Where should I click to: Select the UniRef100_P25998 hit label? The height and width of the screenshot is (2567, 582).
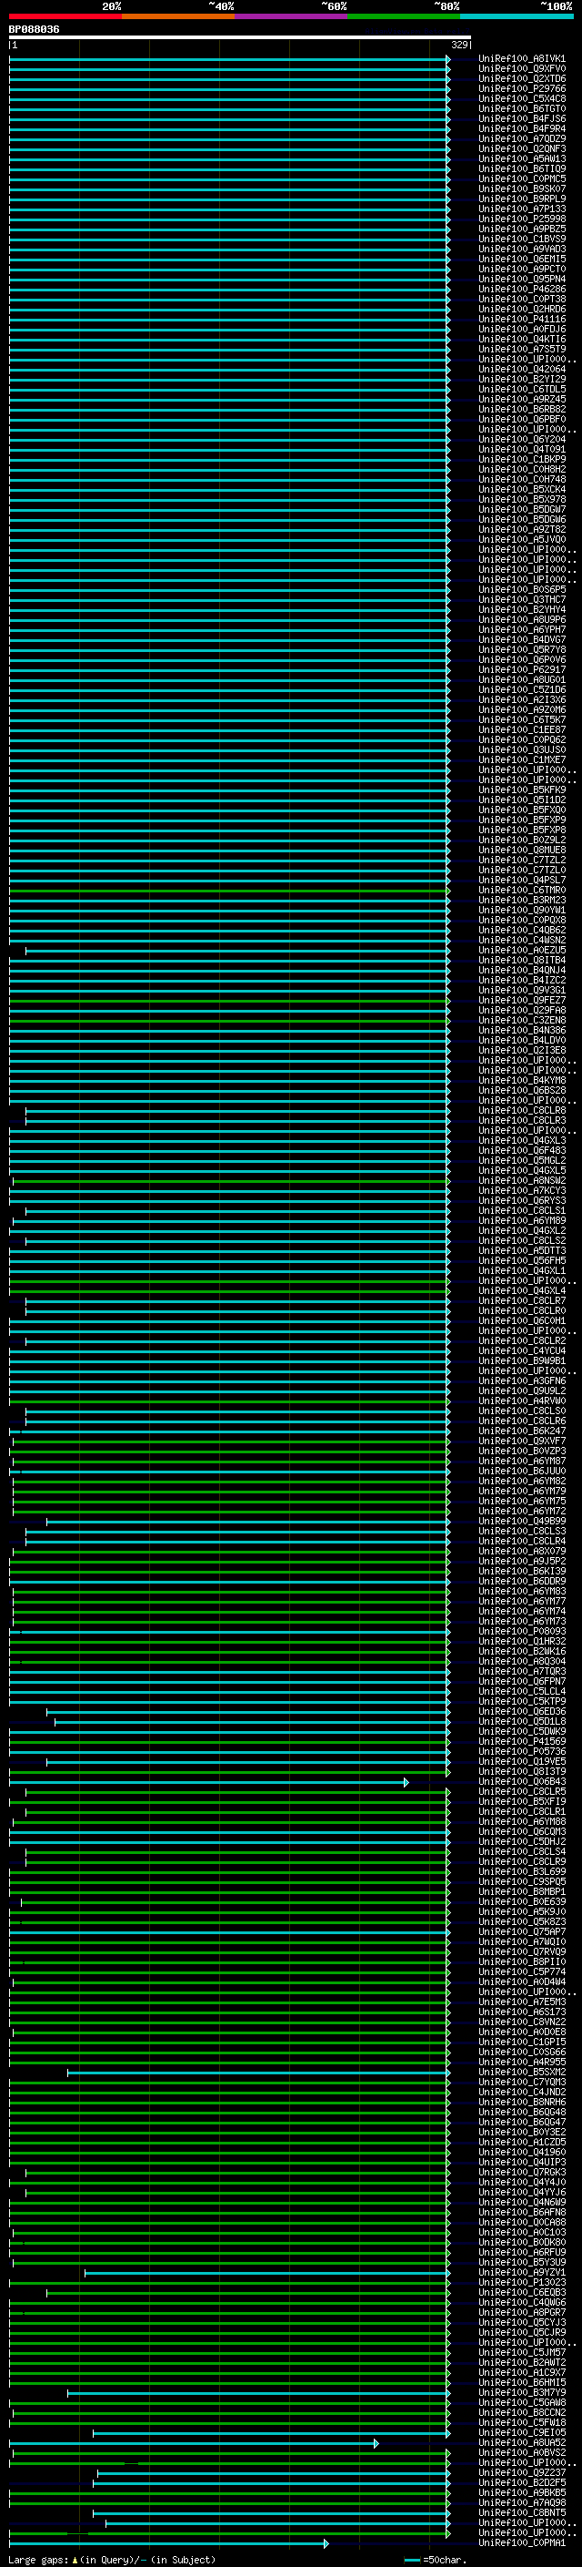521,219
